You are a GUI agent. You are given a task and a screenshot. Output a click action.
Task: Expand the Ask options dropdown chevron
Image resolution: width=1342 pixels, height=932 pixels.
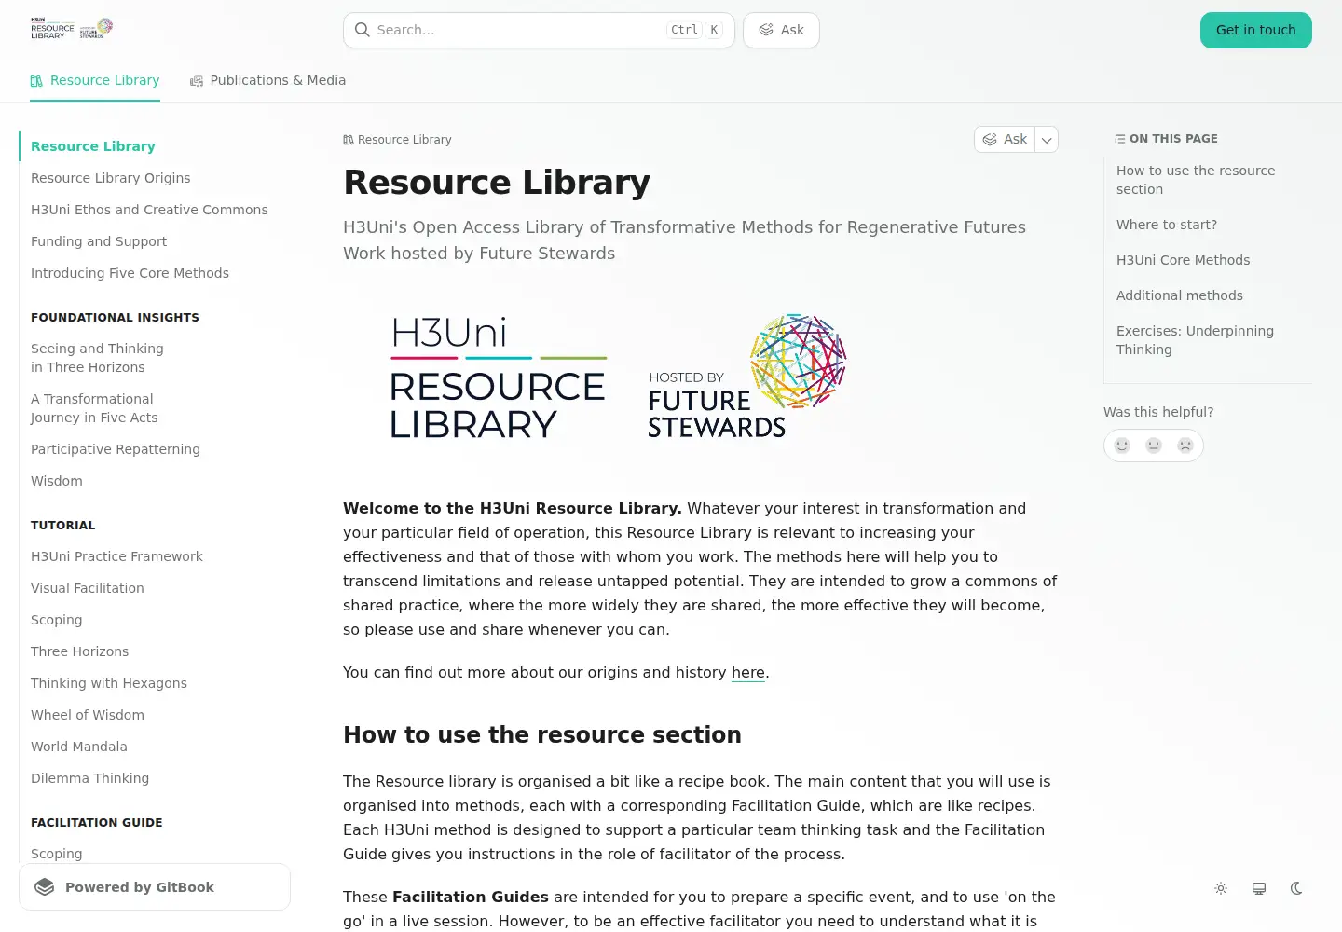click(1047, 140)
